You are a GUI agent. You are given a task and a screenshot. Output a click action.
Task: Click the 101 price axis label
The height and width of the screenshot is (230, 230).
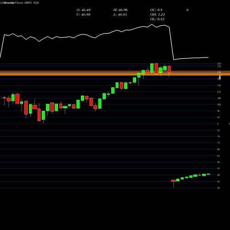[x=219, y=104]
